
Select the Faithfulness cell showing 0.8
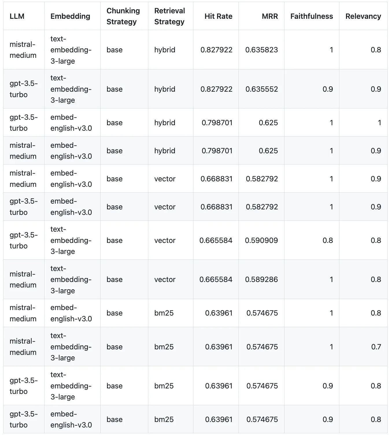[328, 240]
